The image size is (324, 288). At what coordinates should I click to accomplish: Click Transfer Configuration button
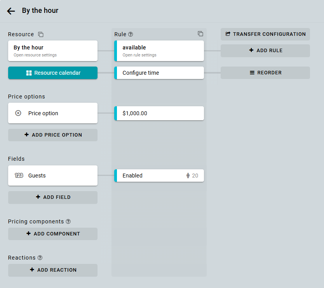click(x=265, y=34)
